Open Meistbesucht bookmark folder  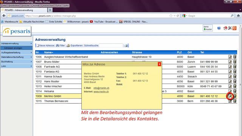pos(9,22)
